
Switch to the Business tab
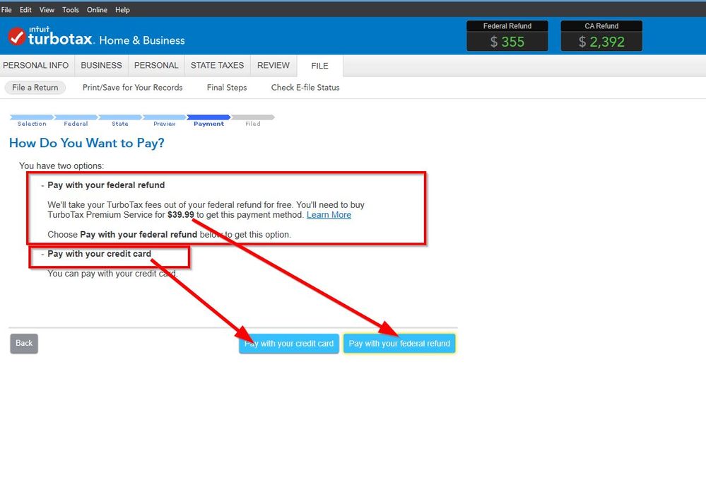click(x=101, y=65)
